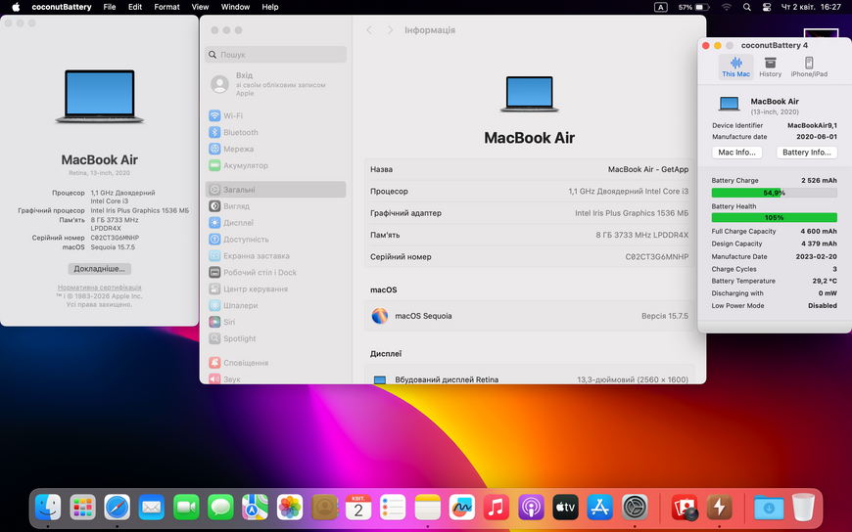Open the Format menu
This screenshot has width=852, height=532.
(166, 7)
